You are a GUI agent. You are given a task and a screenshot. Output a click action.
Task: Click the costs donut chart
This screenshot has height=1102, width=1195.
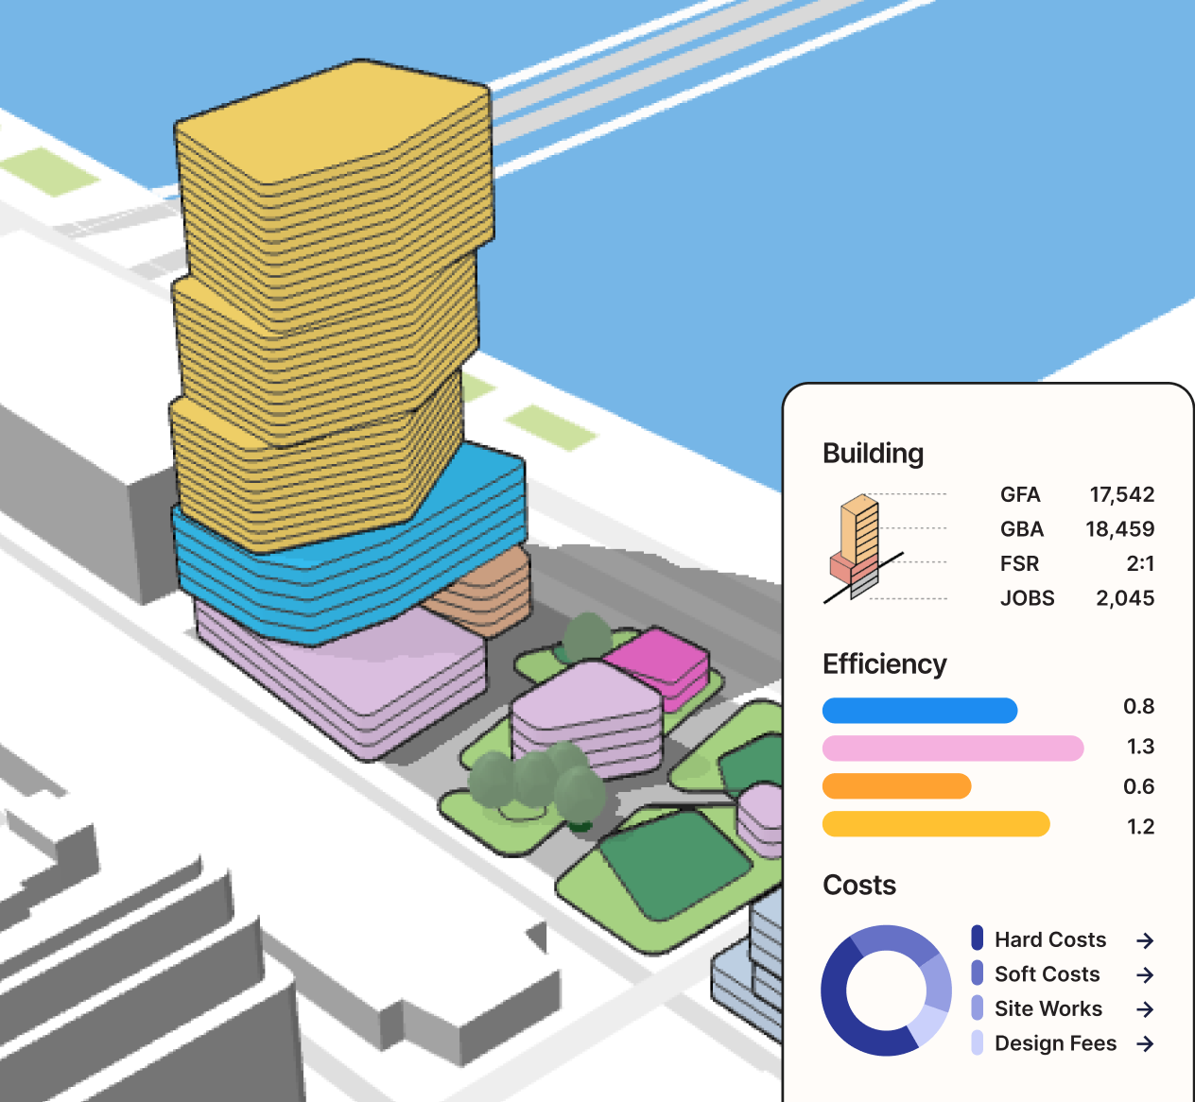tap(886, 990)
